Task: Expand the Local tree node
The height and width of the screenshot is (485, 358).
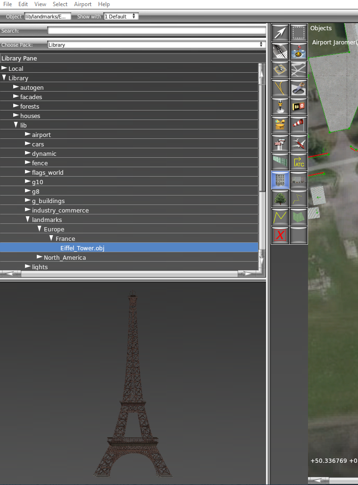Action: tap(4, 68)
